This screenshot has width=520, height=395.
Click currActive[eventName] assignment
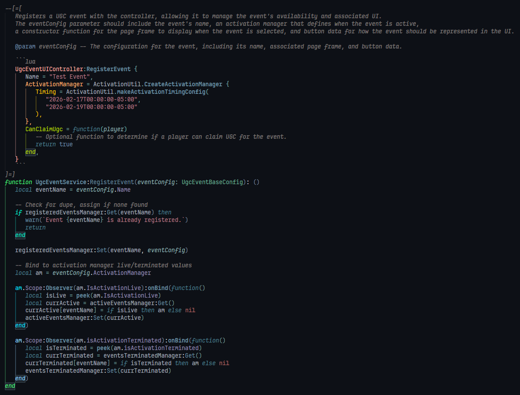pyautogui.click(x=110, y=310)
